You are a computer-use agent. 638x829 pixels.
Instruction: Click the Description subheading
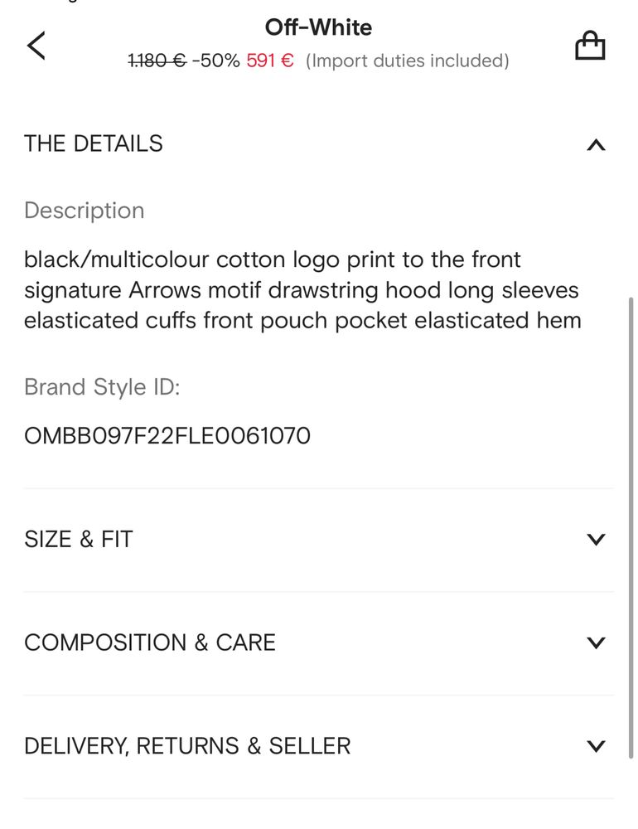(84, 211)
